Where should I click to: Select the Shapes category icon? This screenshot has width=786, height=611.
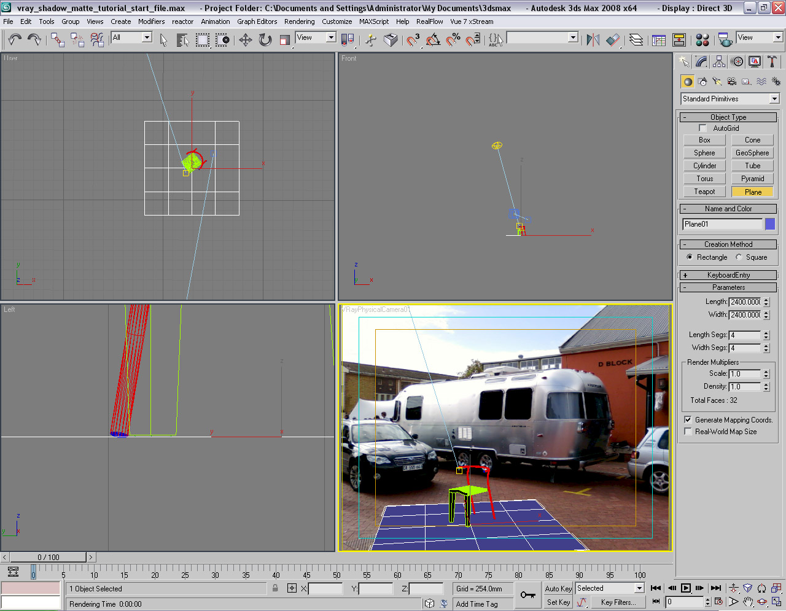pos(702,81)
